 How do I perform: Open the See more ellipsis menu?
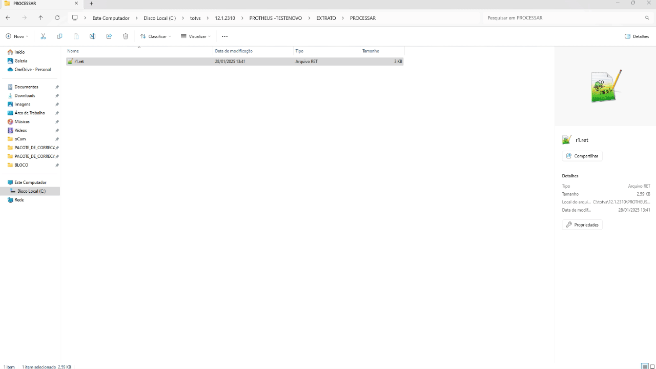[x=224, y=36]
